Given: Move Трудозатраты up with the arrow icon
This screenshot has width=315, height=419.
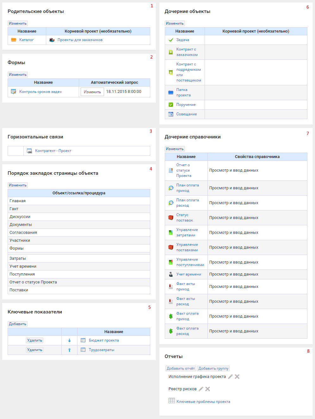Looking at the screenshot, I should point(69,350).
